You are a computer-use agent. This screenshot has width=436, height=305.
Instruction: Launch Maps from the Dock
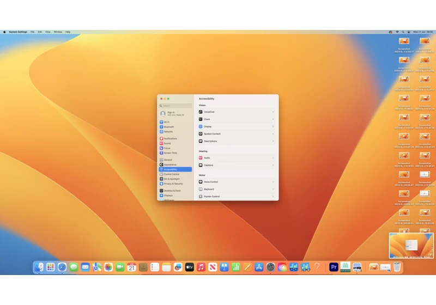(x=97, y=267)
